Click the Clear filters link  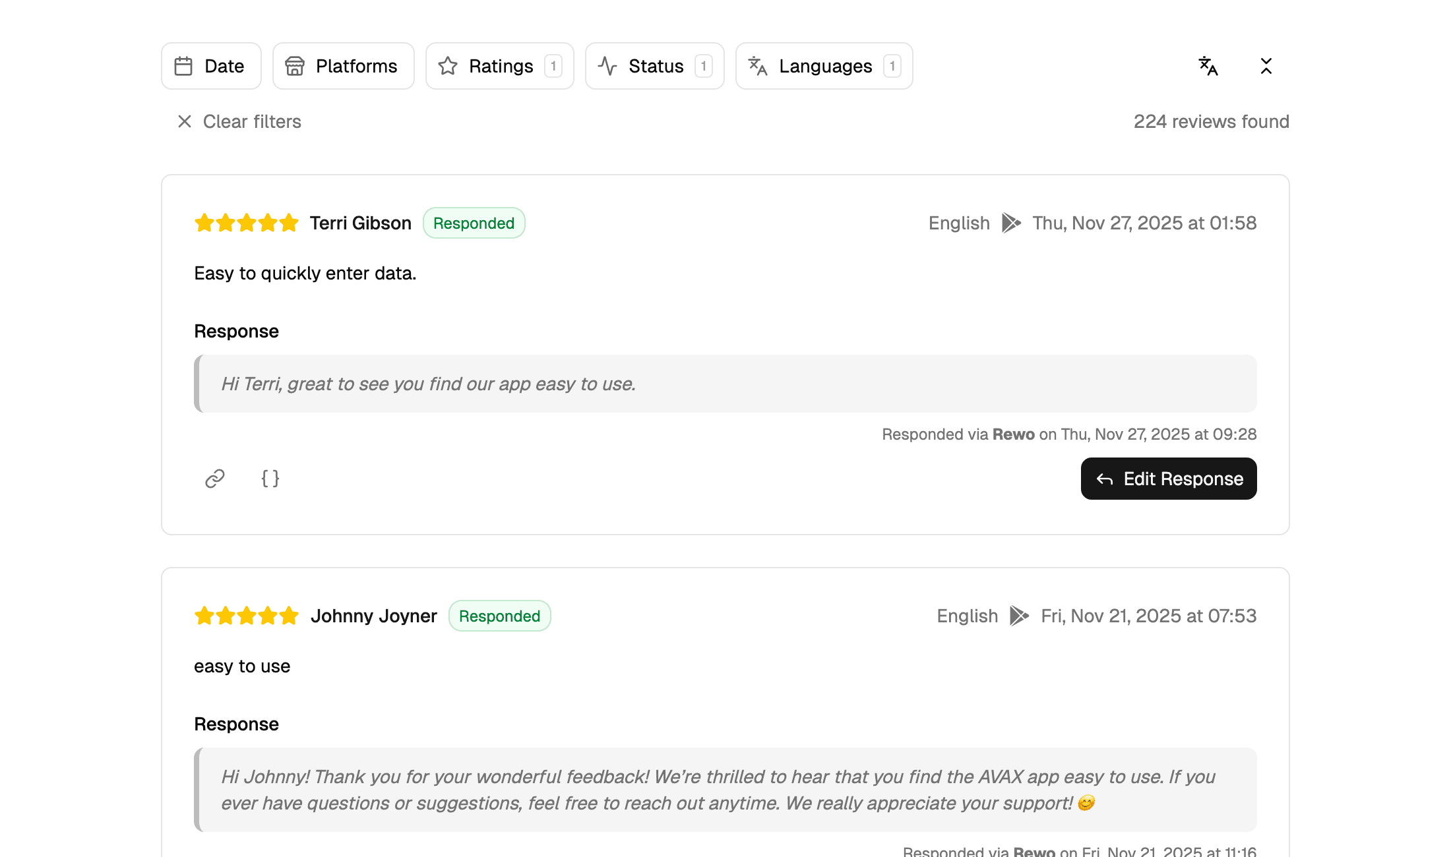pos(252,121)
